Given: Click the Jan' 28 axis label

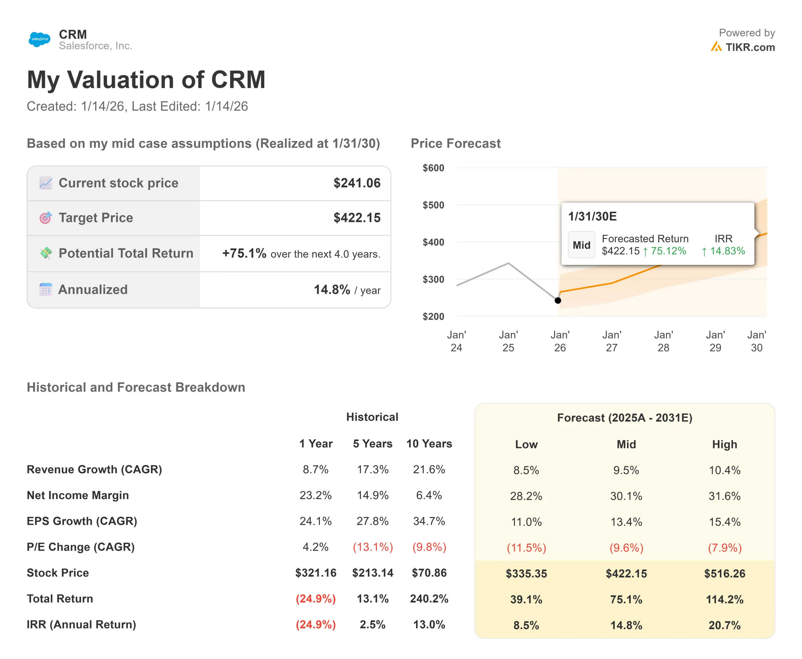Looking at the screenshot, I should coord(663,341).
